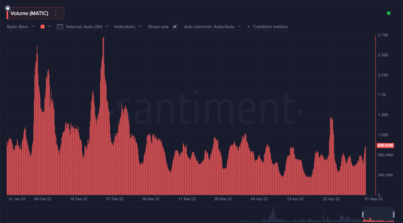Click the 2.72B axis label
Image resolution: width=403 pixels, height=223 pixels.
(383, 35)
